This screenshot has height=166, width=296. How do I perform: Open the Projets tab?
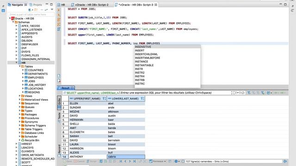[x=36, y=5]
